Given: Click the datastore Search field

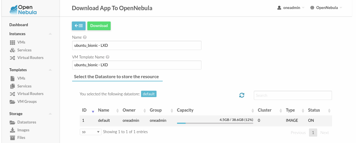Looking at the screenshot, I should (x=293, y=95).
